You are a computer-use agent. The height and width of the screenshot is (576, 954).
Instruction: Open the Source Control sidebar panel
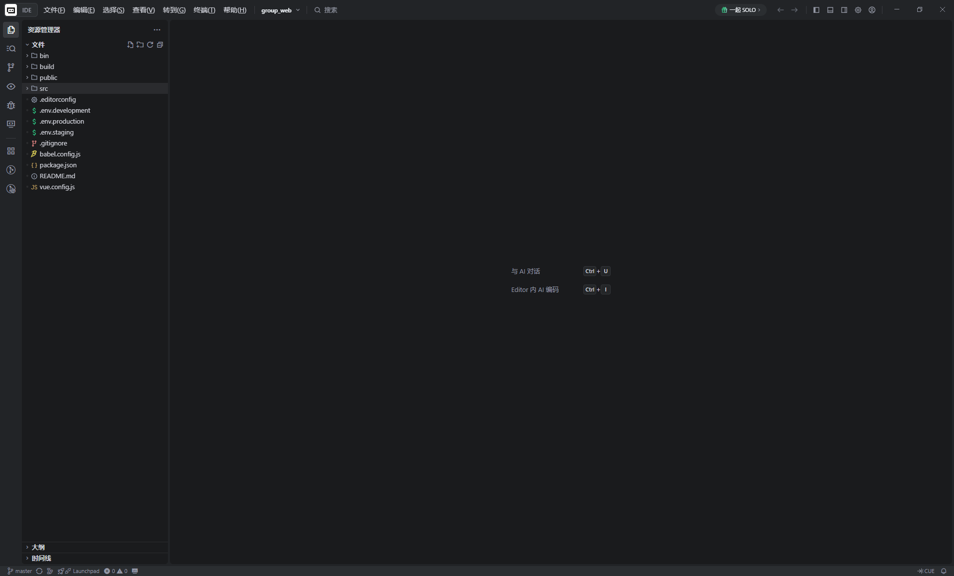[11, 68]
